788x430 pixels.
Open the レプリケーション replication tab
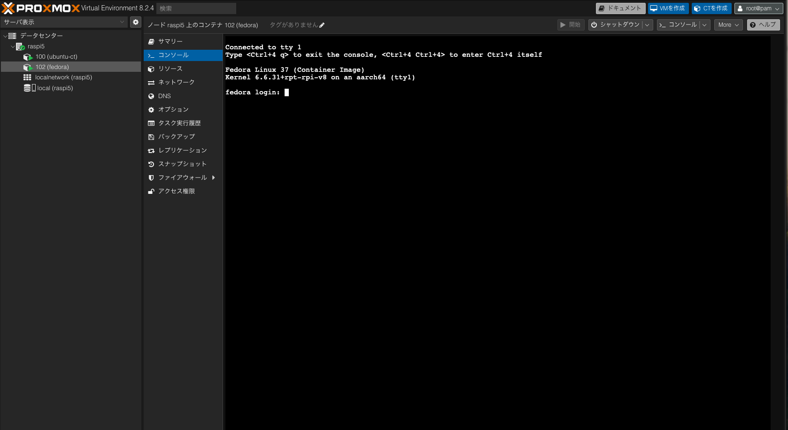pyautogui.click(x=183, y=151)
